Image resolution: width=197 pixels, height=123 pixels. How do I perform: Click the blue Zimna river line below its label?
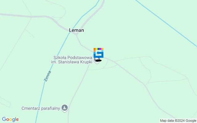(40, 101)
